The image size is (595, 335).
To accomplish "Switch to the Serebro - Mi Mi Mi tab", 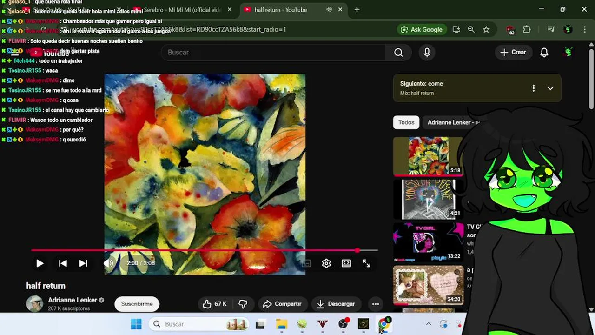I will pyautogui.click(x=181, y=9).
